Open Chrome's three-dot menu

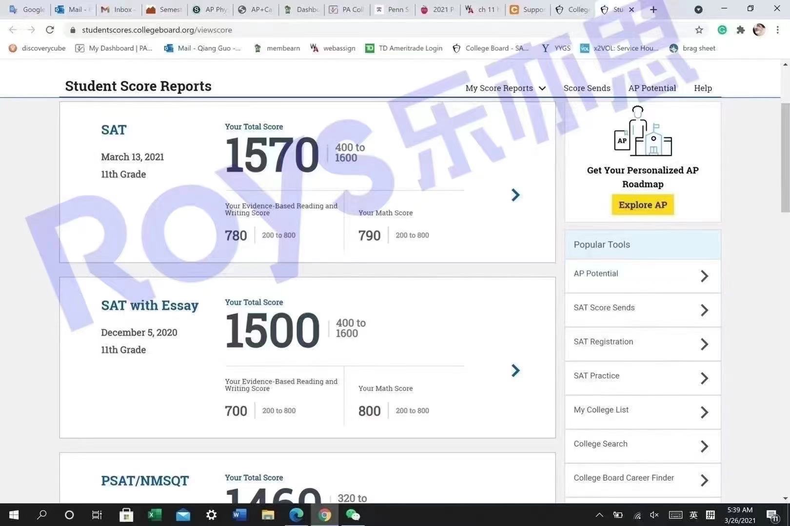(777, 30)
